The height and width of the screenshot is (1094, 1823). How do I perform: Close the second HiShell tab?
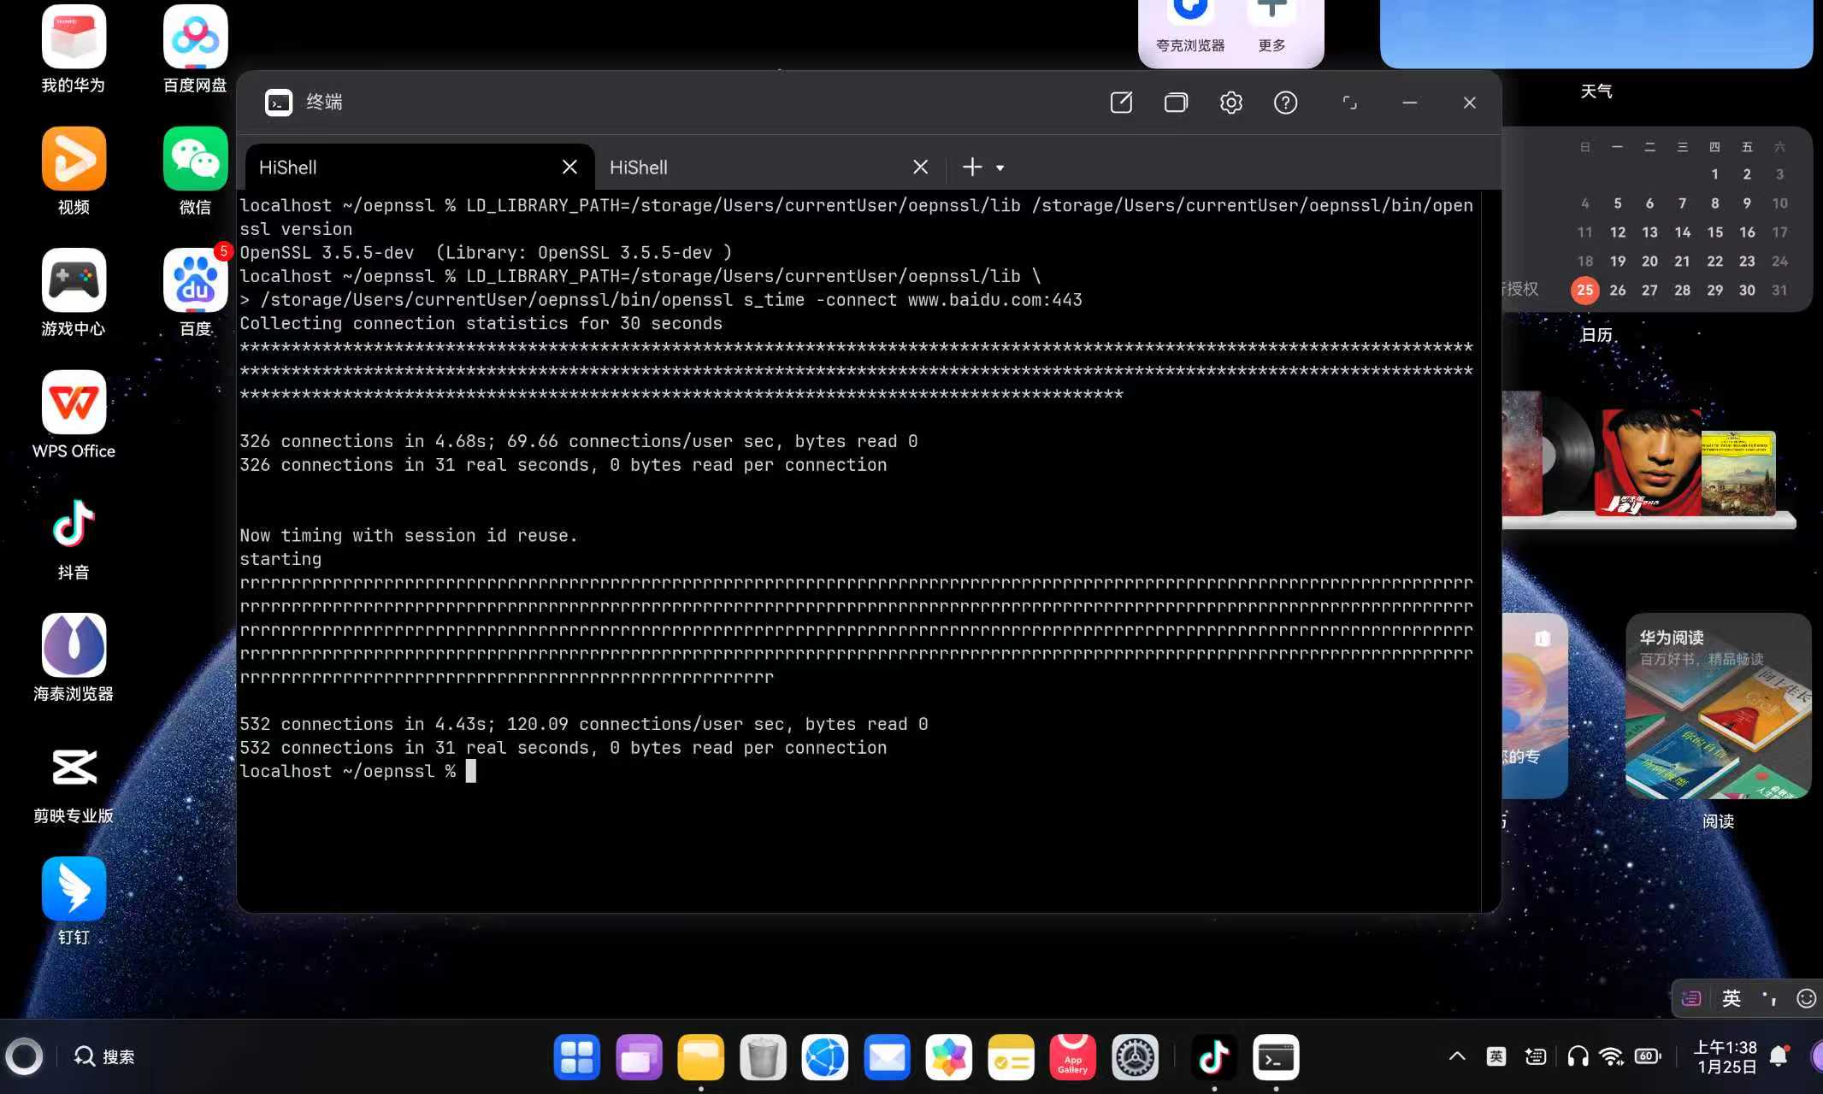pos(920,168)
